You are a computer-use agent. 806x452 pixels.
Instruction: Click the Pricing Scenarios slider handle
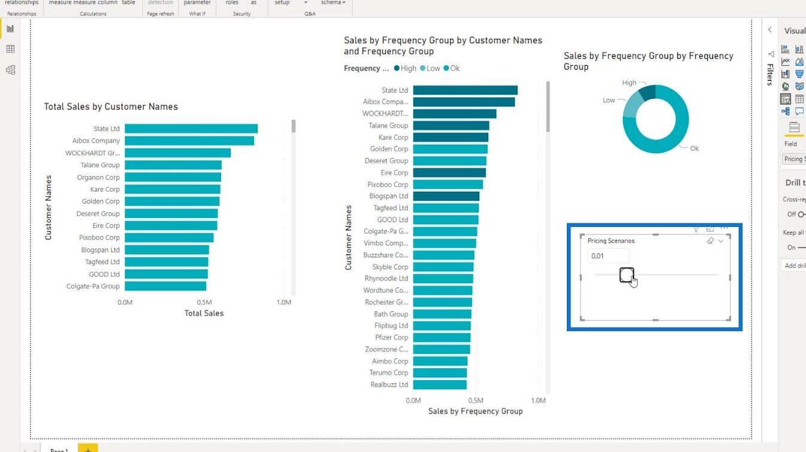tap(626, 275)
